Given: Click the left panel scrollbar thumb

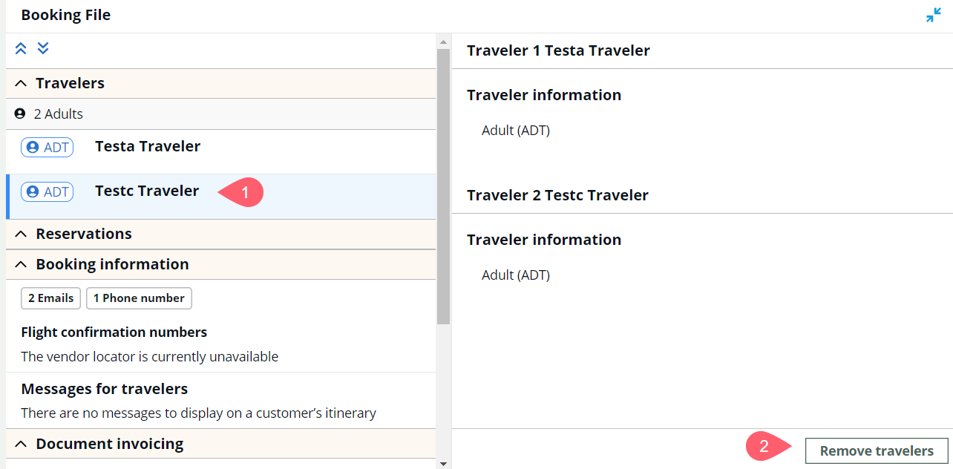Looking at the screenshot, I should tap(443, 187).
